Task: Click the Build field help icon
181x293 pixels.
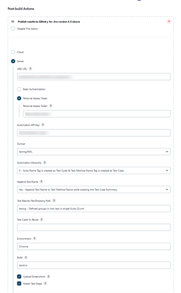Action: [x=25, y=257]
